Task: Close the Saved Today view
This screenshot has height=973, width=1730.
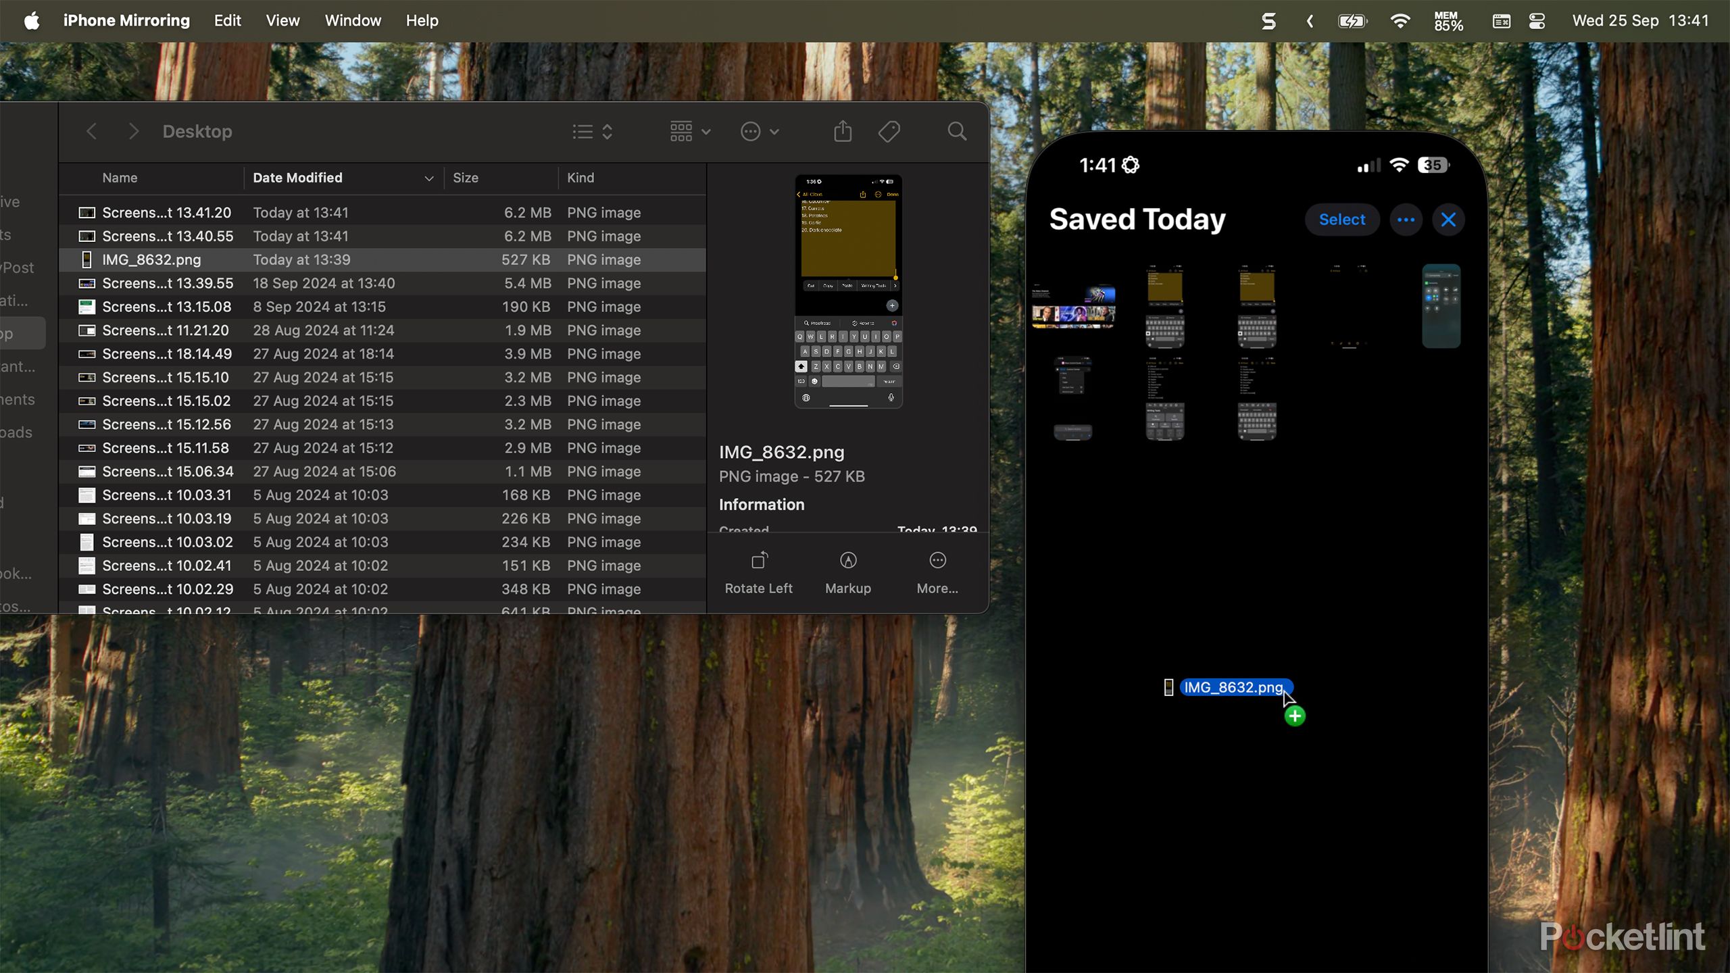Action: pos(1448,220)
